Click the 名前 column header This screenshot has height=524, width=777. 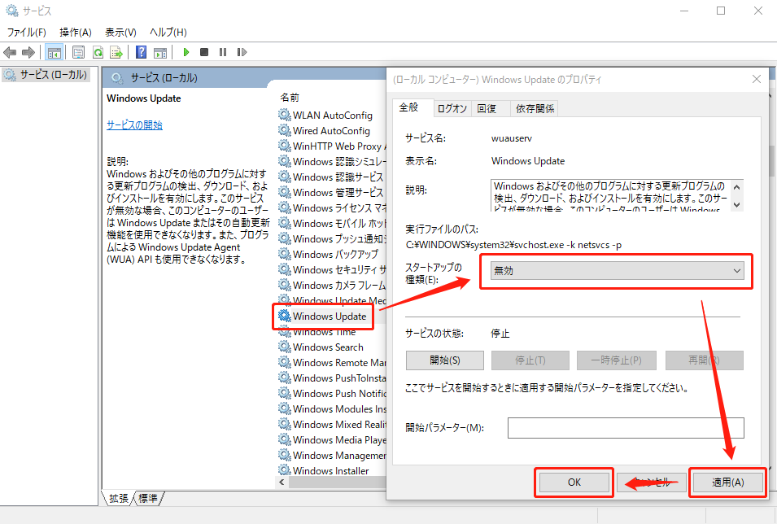coord(290,98)
